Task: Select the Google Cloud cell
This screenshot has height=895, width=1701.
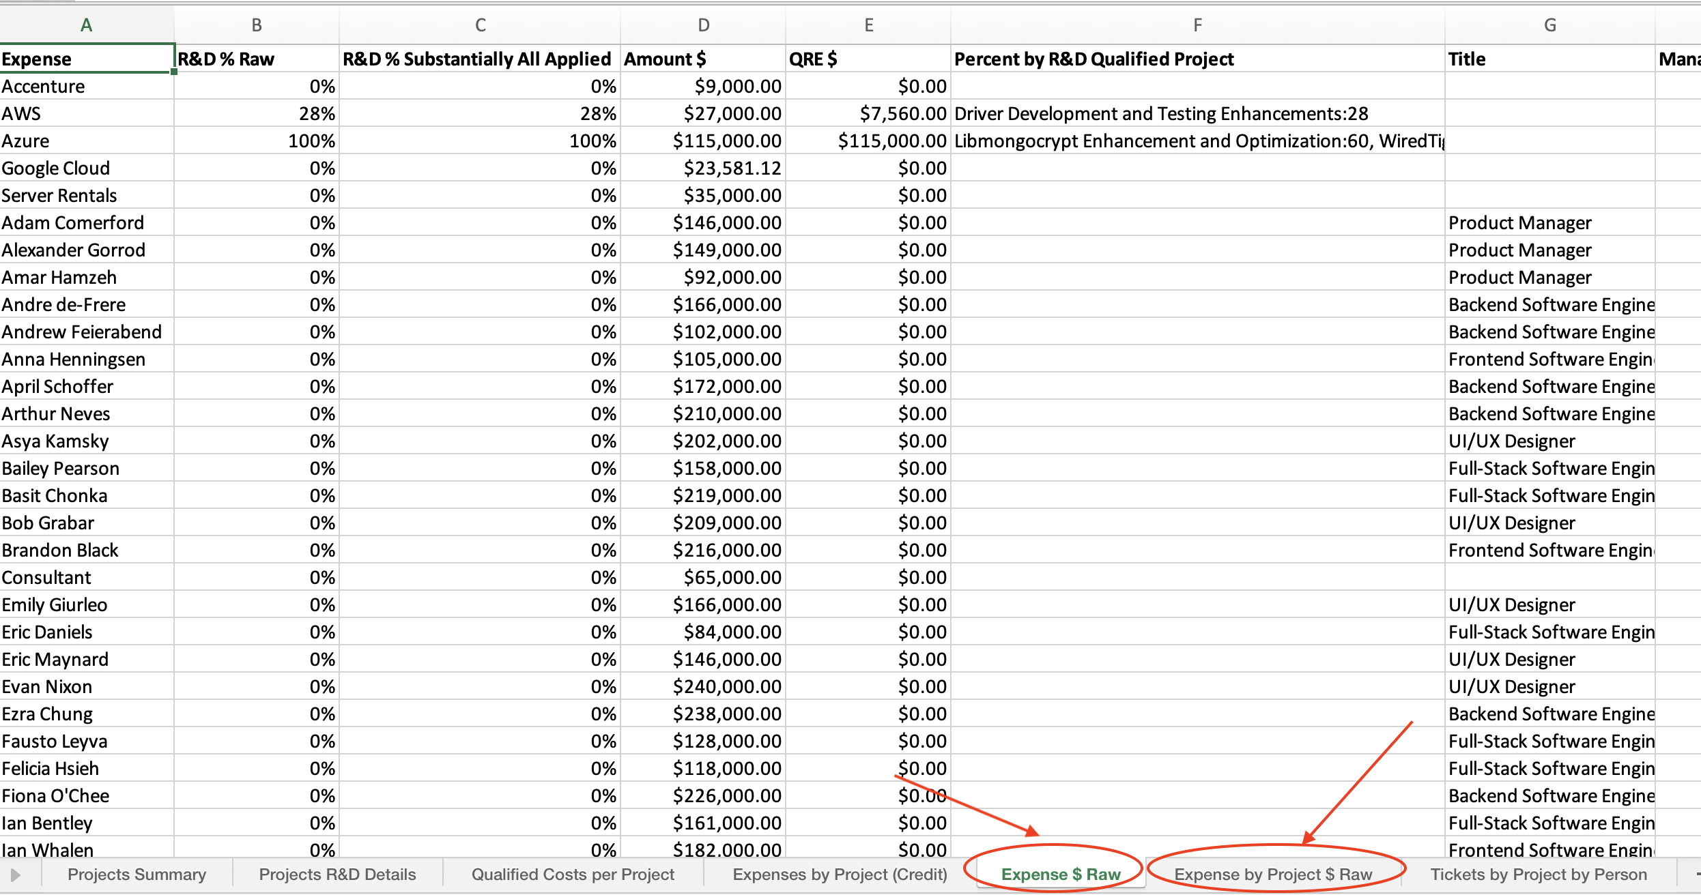Action: coord(87,168)
